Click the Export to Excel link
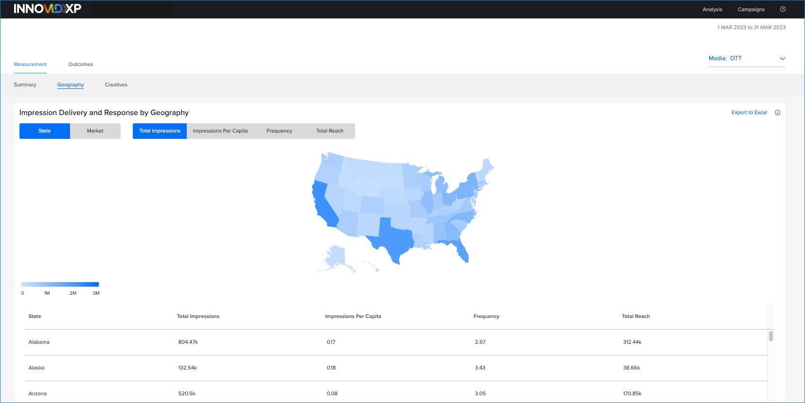Image resolution: width=805 pixels, height=403 pixels. [749, 113]
